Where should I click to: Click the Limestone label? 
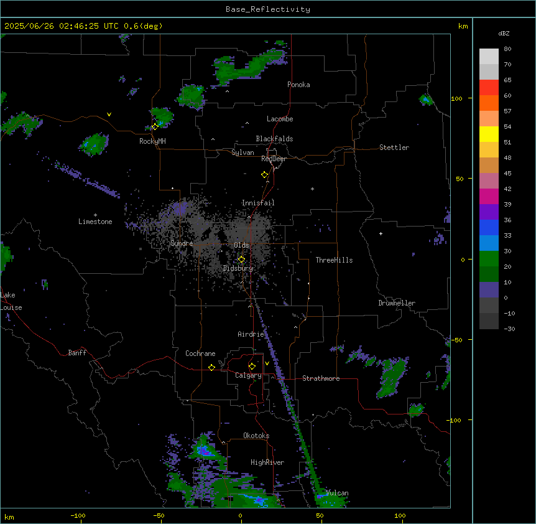pyautogui.click(x=95, y=222)
